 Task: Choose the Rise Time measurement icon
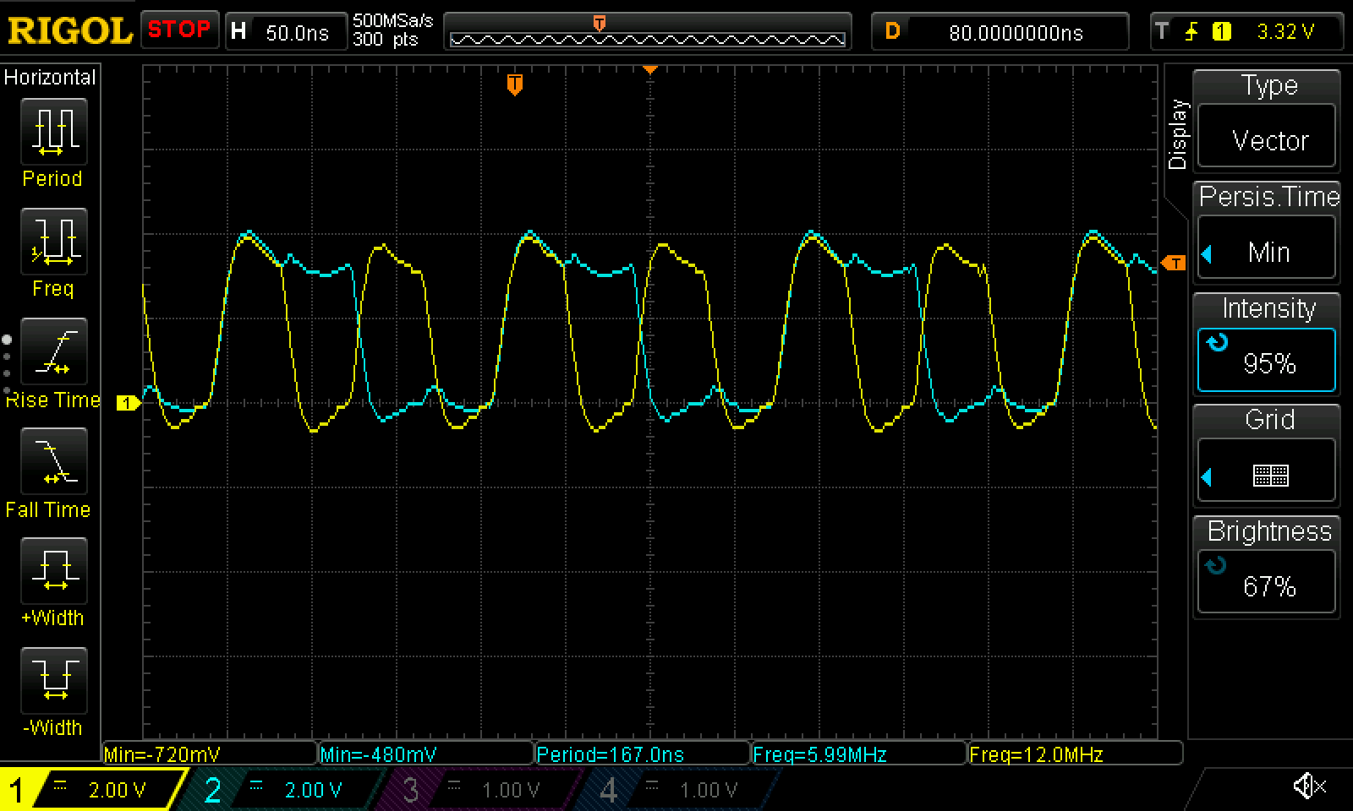pos(53,352)
